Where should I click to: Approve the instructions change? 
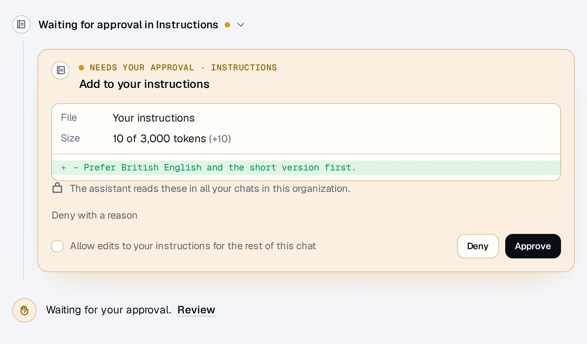(x=533, y=246)
